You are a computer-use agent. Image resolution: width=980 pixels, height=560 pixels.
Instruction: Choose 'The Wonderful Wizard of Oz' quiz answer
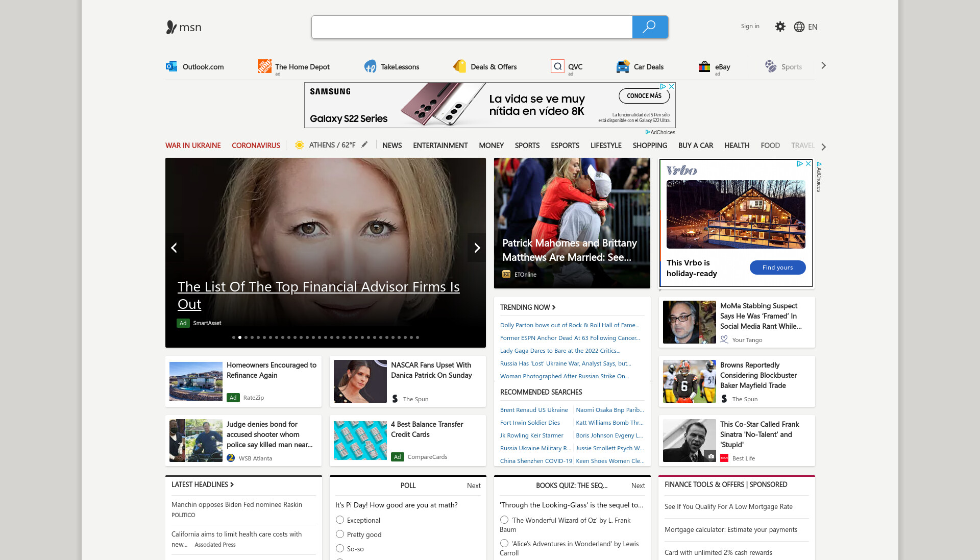tap(504, 520)
